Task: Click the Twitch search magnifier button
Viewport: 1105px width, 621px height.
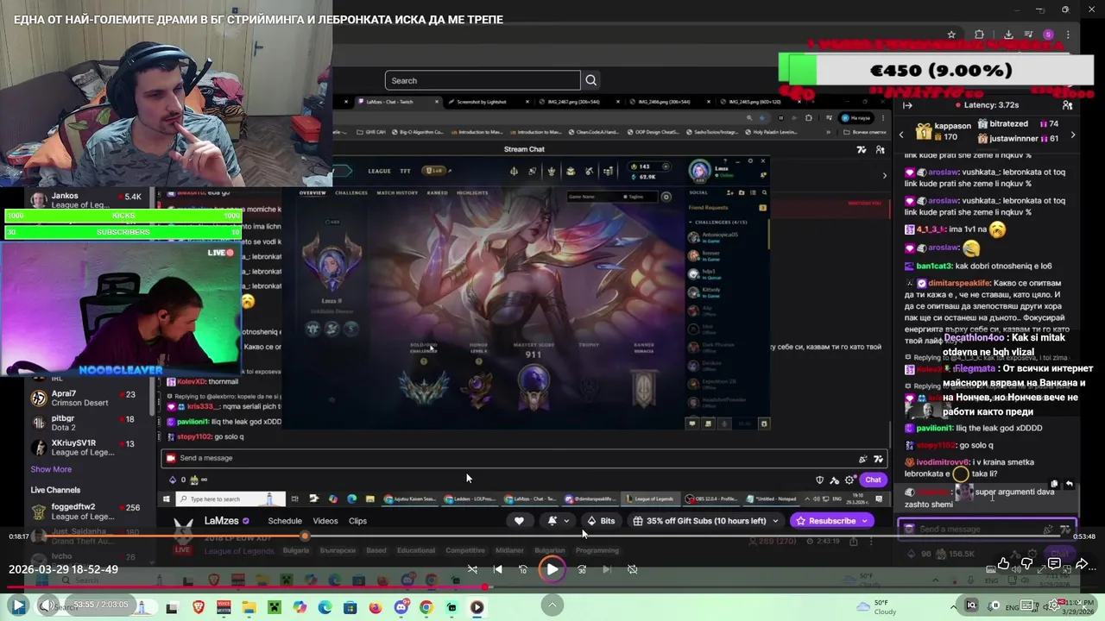Action: (591, 80)
